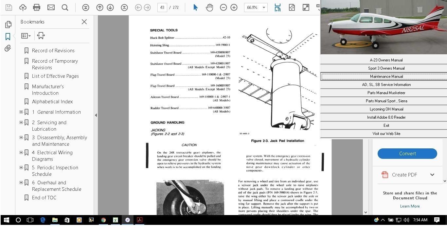
Task: Open the Maintenance Manual button
Action: 384,76
